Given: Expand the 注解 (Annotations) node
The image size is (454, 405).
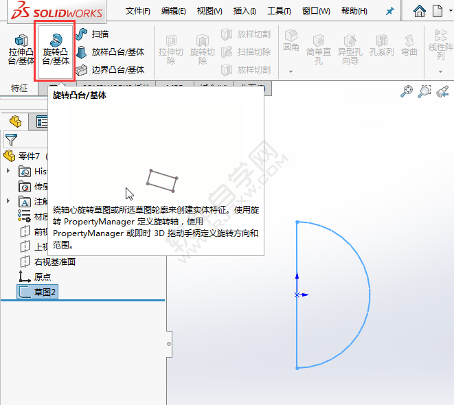Looking at the screenshot, I should pyautogui.click(x=8, y=200).
